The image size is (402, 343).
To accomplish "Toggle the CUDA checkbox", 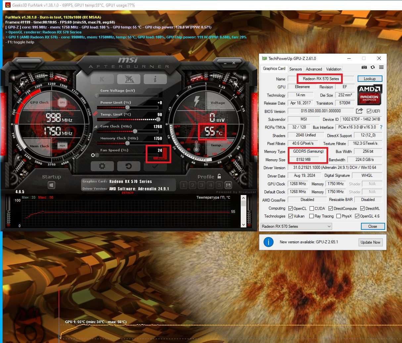I will click(312, 208).
